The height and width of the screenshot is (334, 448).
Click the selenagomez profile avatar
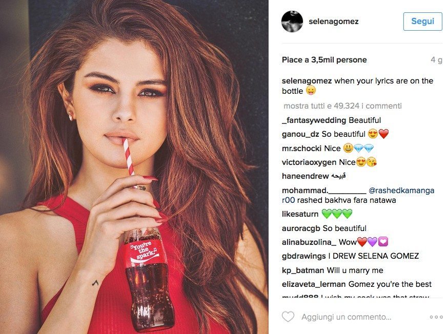coord(292,22)
